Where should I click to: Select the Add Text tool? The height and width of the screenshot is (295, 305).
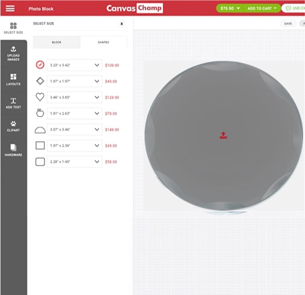[13, 103]
